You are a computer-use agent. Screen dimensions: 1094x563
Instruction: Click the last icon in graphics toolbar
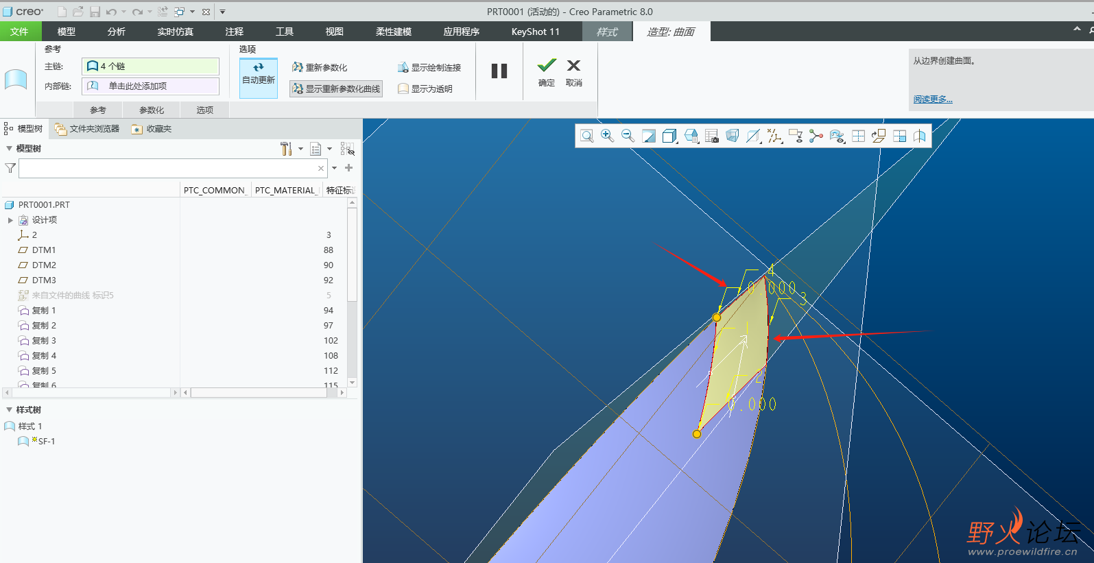click(920, 136)
